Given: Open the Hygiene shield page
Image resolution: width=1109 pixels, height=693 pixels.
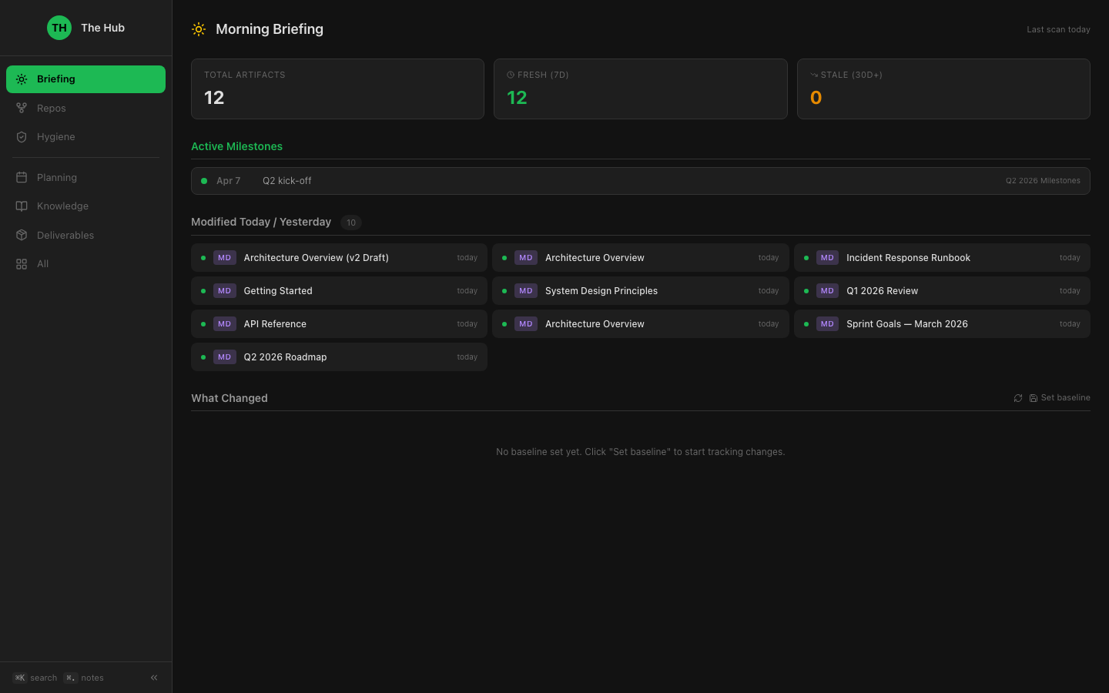Looking at the screenshot, I should [55, 137].
